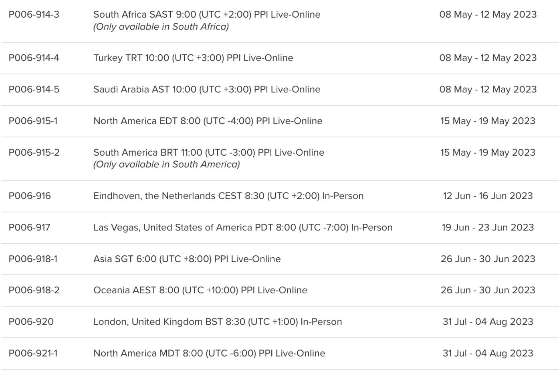This screenshot has height=371, width=559.
Task: Select the Oceania AEST 8:00 session
Action: [200, 290]
